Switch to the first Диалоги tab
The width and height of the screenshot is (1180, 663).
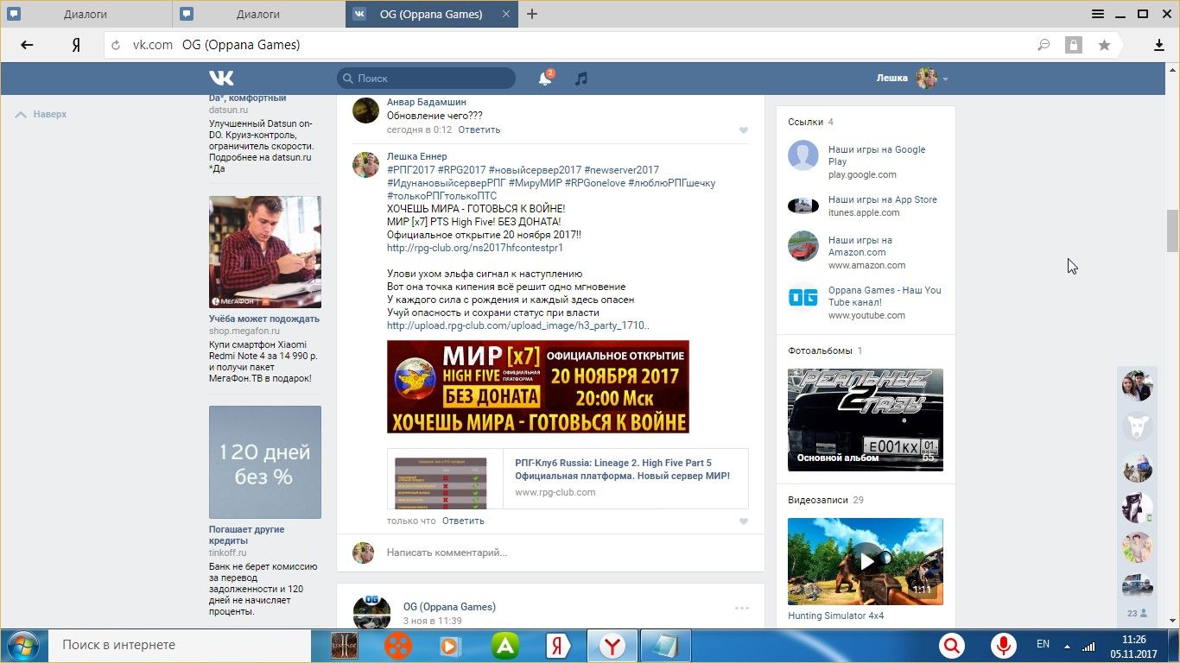[85, 14]
